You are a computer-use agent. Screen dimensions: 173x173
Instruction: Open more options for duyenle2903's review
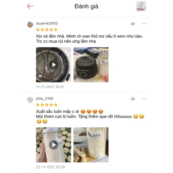coord(144,24)
